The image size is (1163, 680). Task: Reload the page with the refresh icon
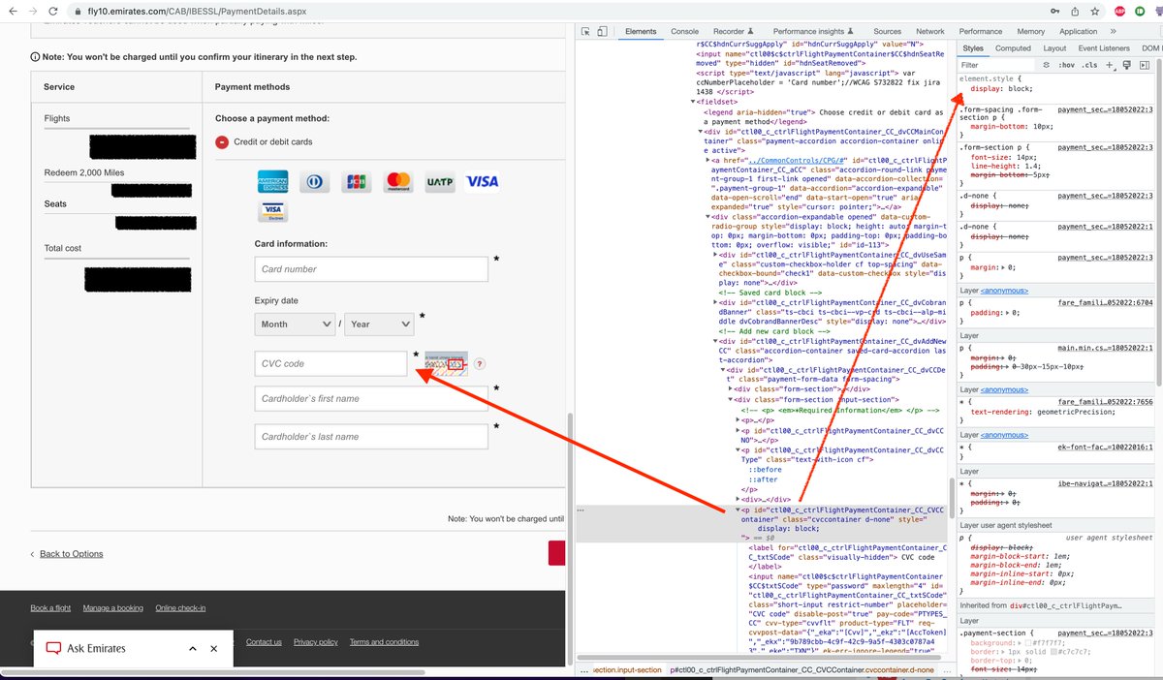(54, 12)
